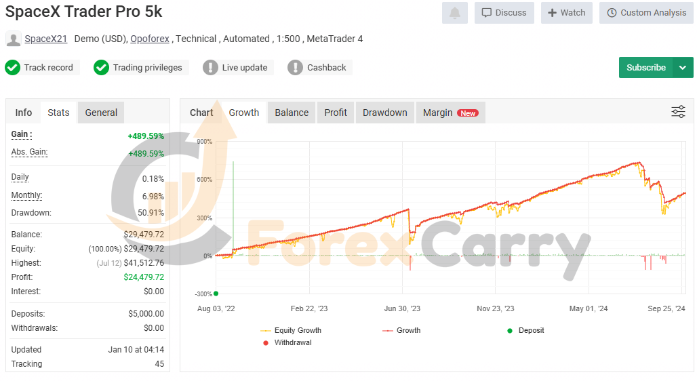Click the green deposit marker on chart
The width and height of the screenshot is (697, 381).
[x=216, y=294]
